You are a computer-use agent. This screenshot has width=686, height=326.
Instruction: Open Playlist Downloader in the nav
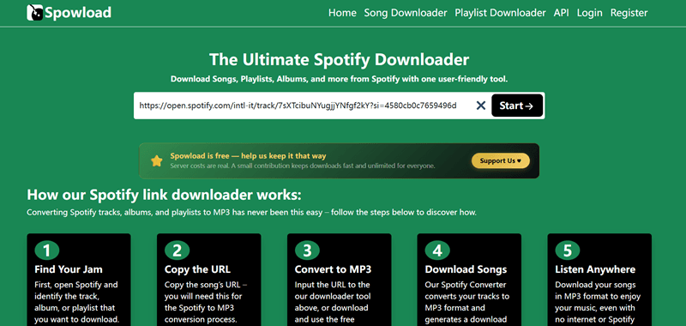coord(500,13)
